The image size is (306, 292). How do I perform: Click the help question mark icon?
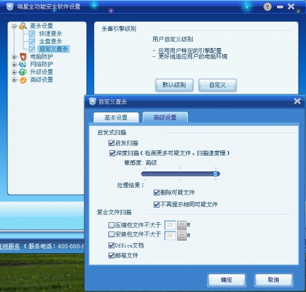click(268, 7)
